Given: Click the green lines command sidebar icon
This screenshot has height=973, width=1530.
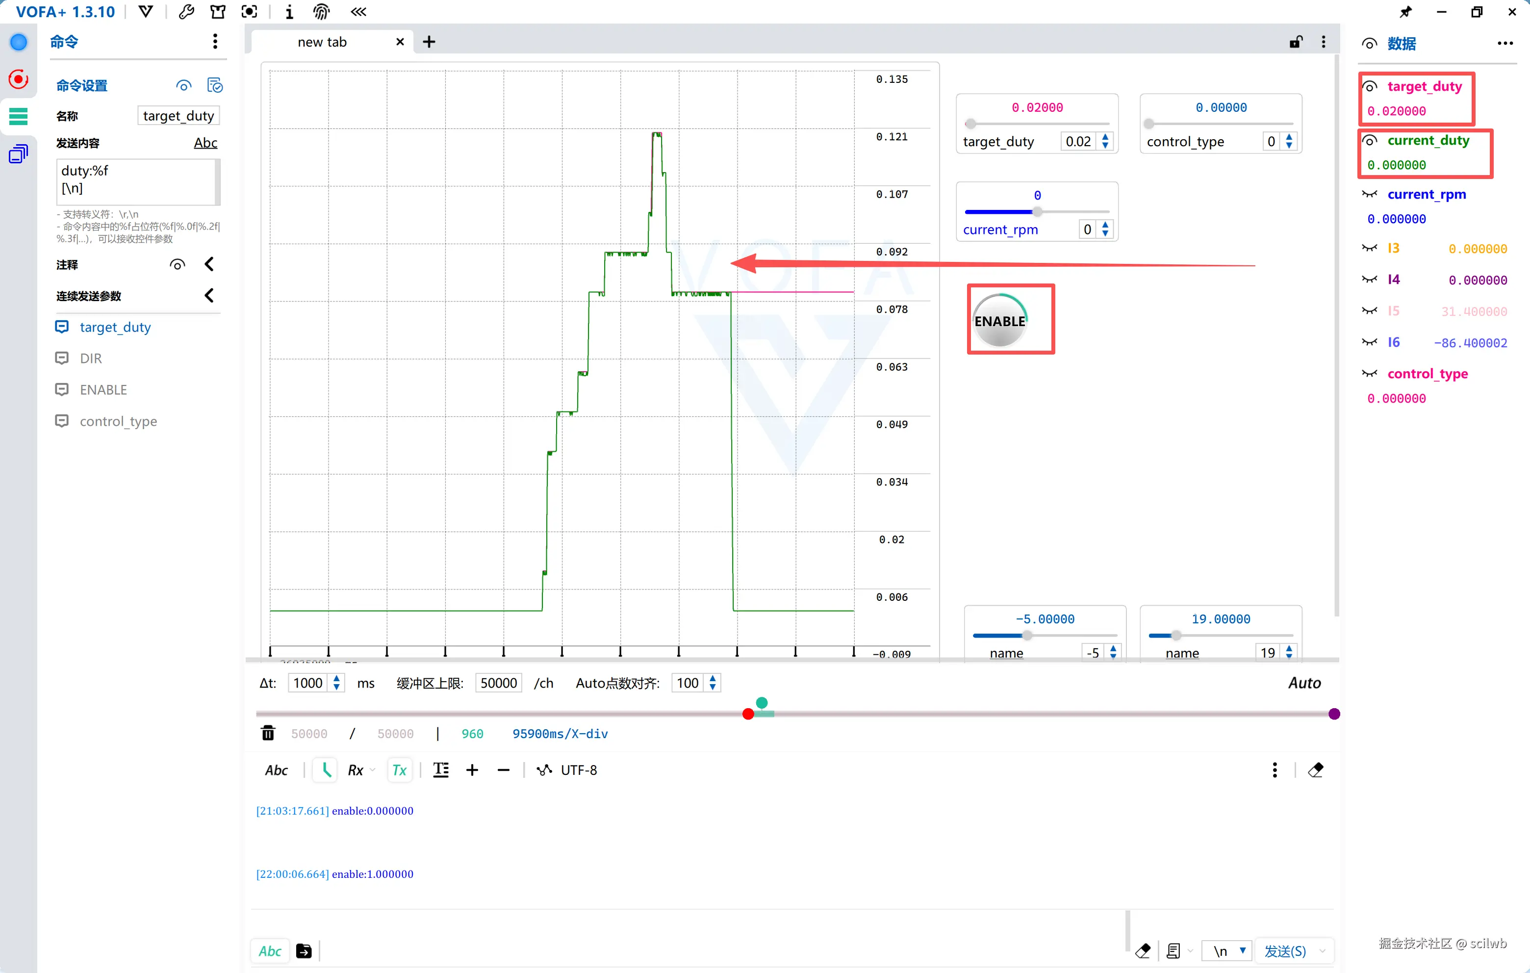Looking at the screenshot, I should click(x=19, y=116).
